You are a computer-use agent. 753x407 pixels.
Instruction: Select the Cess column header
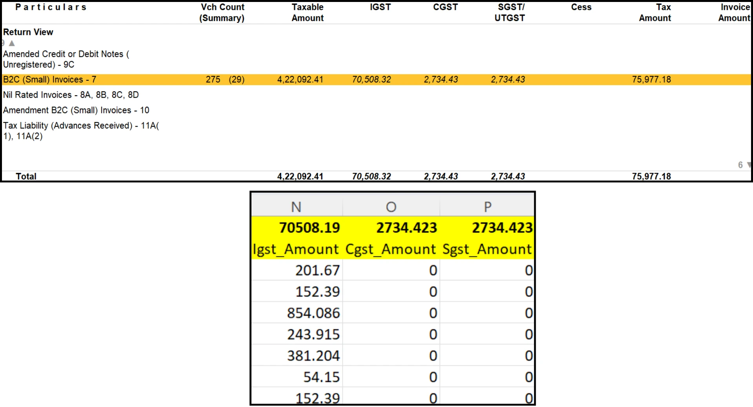581,7
